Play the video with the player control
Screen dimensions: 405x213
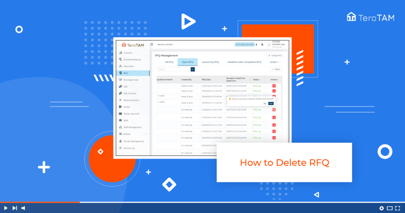6,208
